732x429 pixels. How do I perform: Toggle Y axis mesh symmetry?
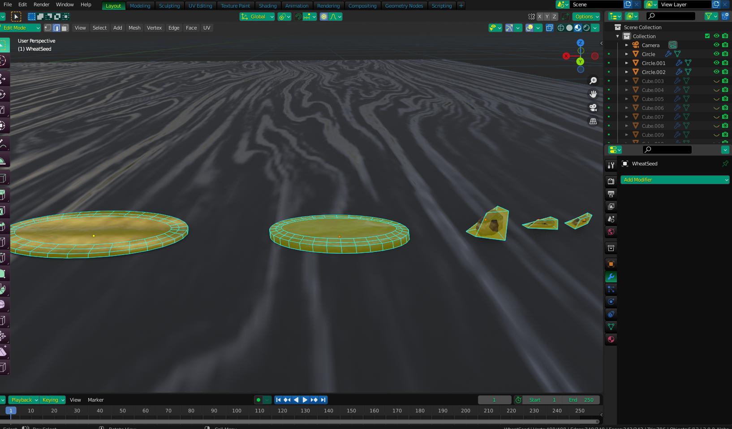click(547, 17)
